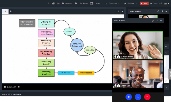
Task: Click the 'Monitoring Oneself' box
Action: coord(46,63)
